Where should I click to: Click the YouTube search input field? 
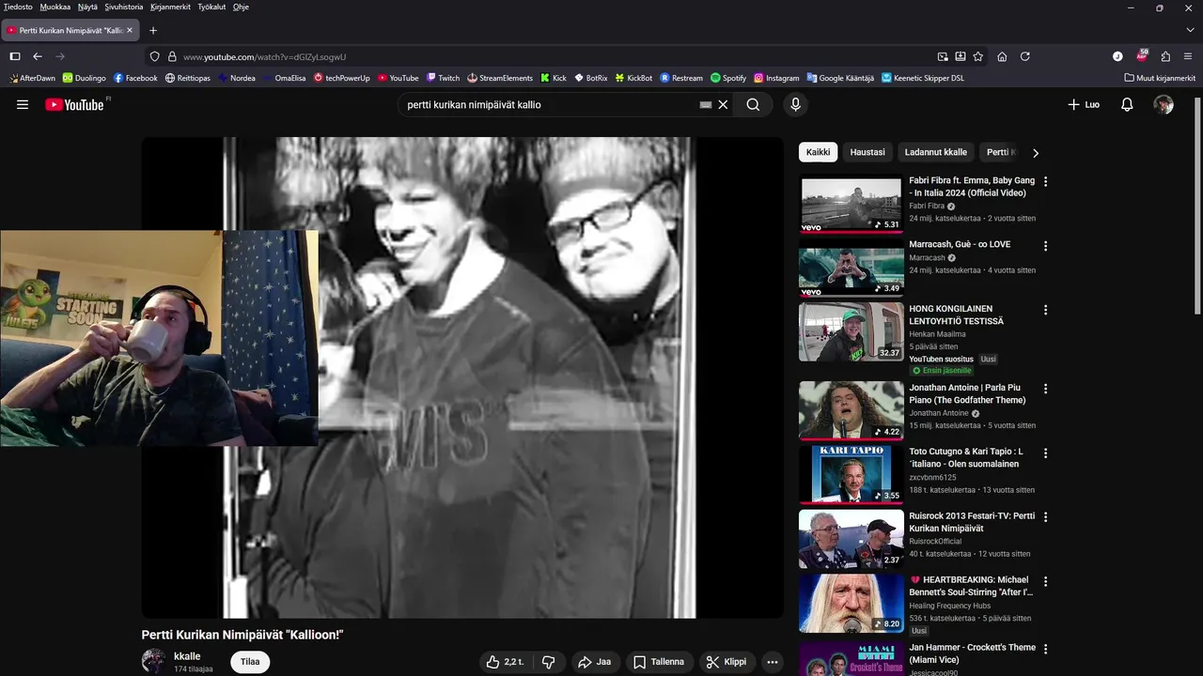[x=550, y=105]
